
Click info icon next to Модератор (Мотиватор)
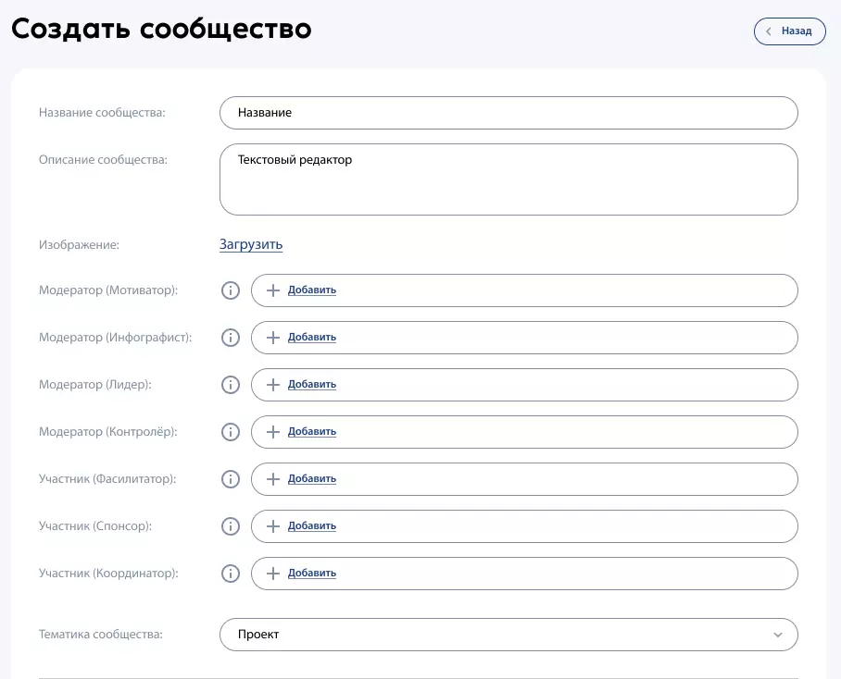click(231, 290)
